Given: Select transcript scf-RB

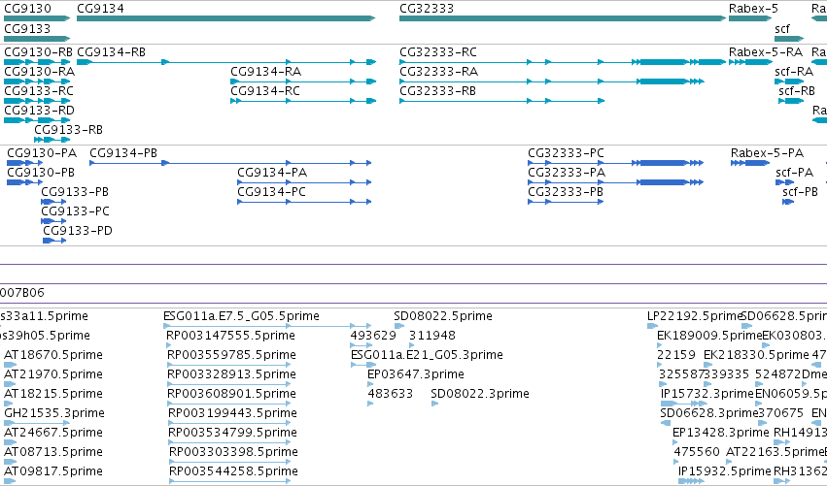Looking at the screenshot, I should pos(797,91).
